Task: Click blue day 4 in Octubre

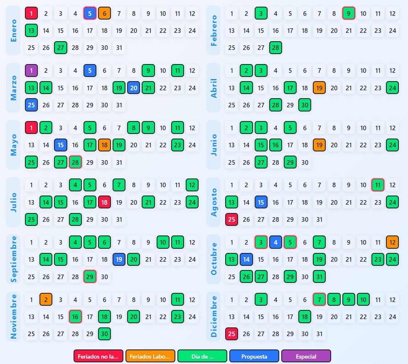Action: (275, 242)
